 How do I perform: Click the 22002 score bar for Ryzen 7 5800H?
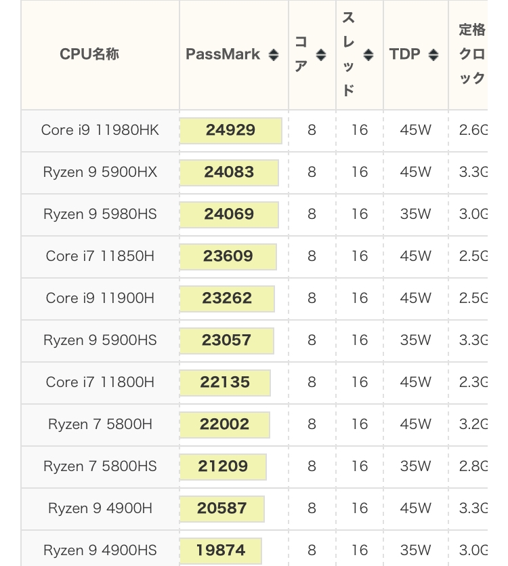click(224, 424)
